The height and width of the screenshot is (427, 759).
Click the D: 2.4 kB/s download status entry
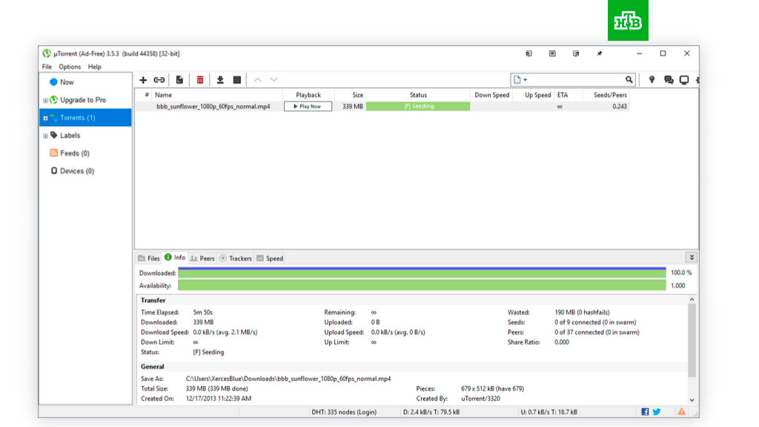pyautogui.click(x=431, y=412)
